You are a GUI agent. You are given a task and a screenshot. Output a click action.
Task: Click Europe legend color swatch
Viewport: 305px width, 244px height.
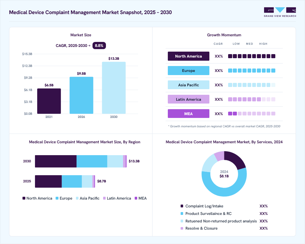pos(57,198)
